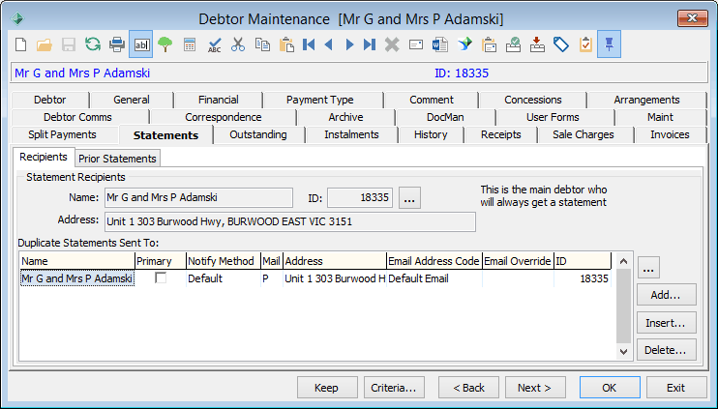Switch to the Payment Type tab
Screen dimensions: 718x409
[320, 100]
